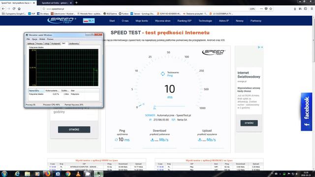Open Technologie navigation link

click(205, 21)
